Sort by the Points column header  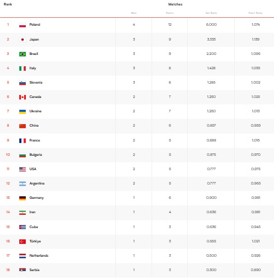pyautogui.click(x=170, y=13)
